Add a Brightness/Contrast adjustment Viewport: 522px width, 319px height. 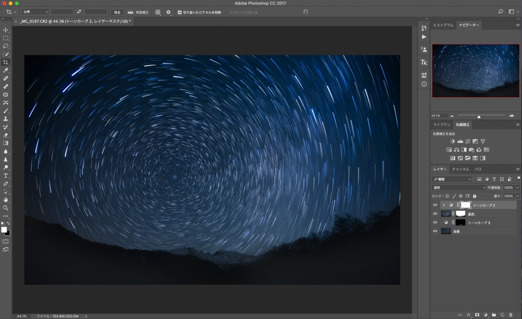tap(452, 141)
